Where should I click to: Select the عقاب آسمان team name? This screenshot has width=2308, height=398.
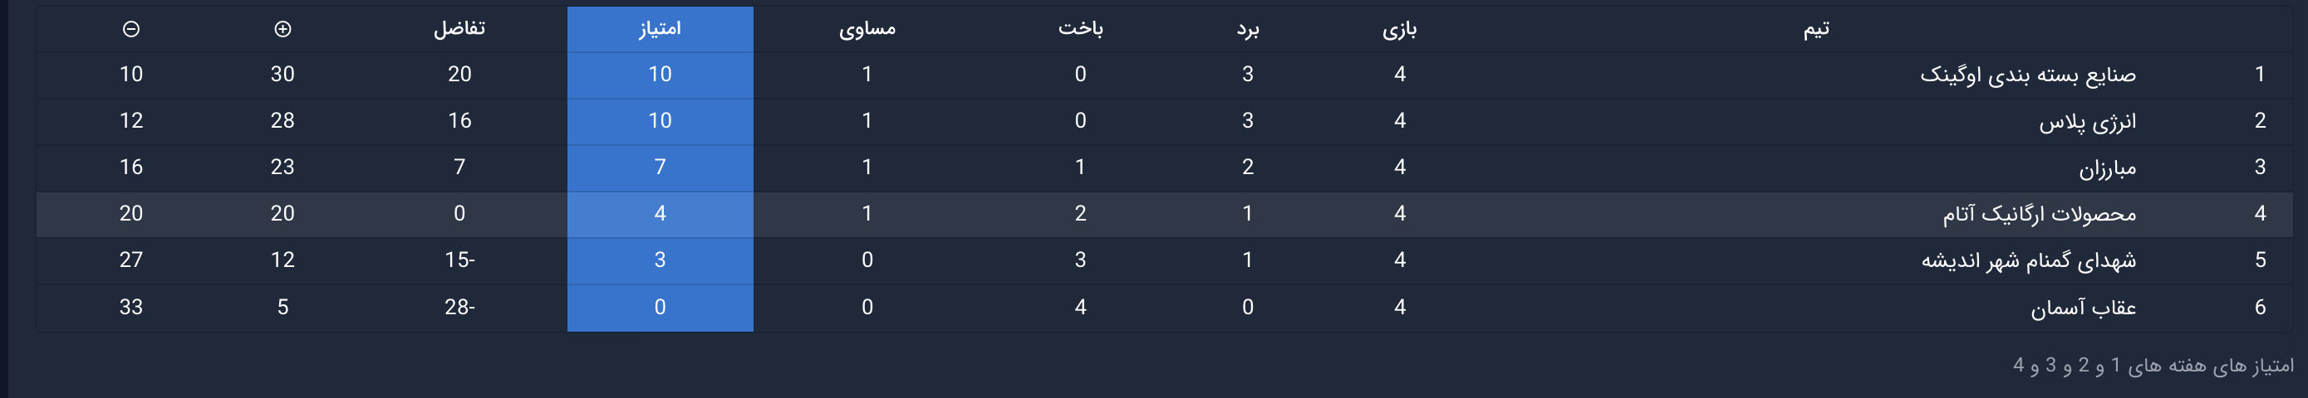tap(2082, 308)
